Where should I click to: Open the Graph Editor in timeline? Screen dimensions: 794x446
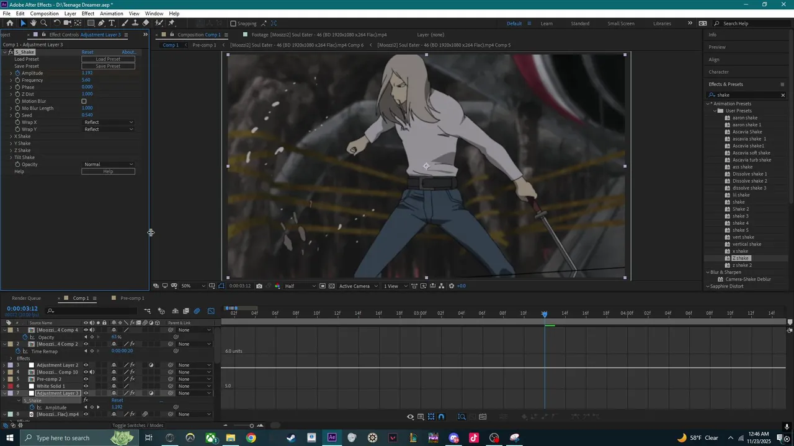click(211, 311)
